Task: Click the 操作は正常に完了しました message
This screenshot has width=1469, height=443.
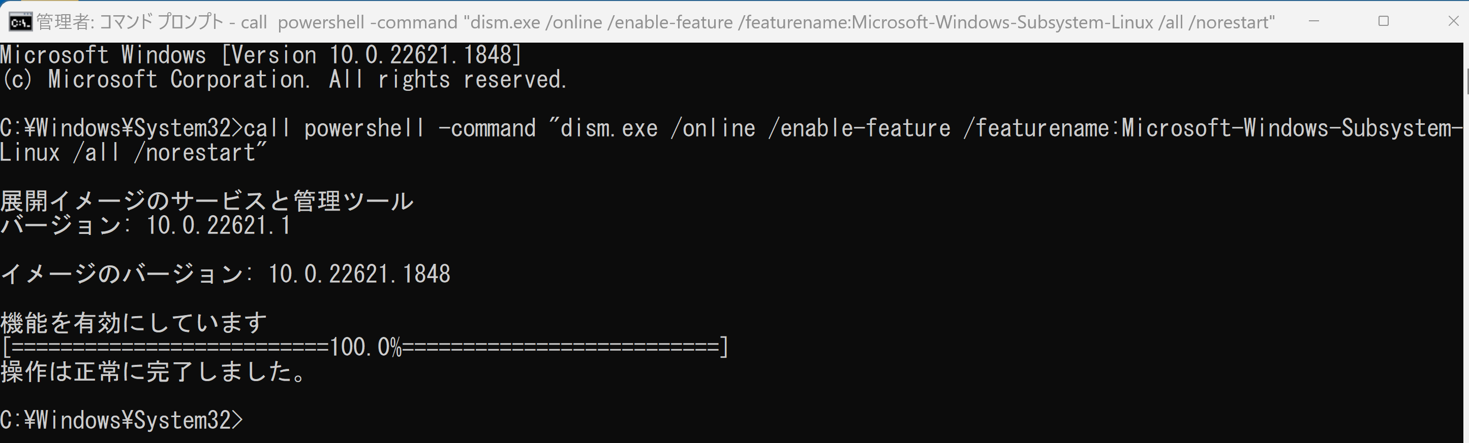Action: 154,372
